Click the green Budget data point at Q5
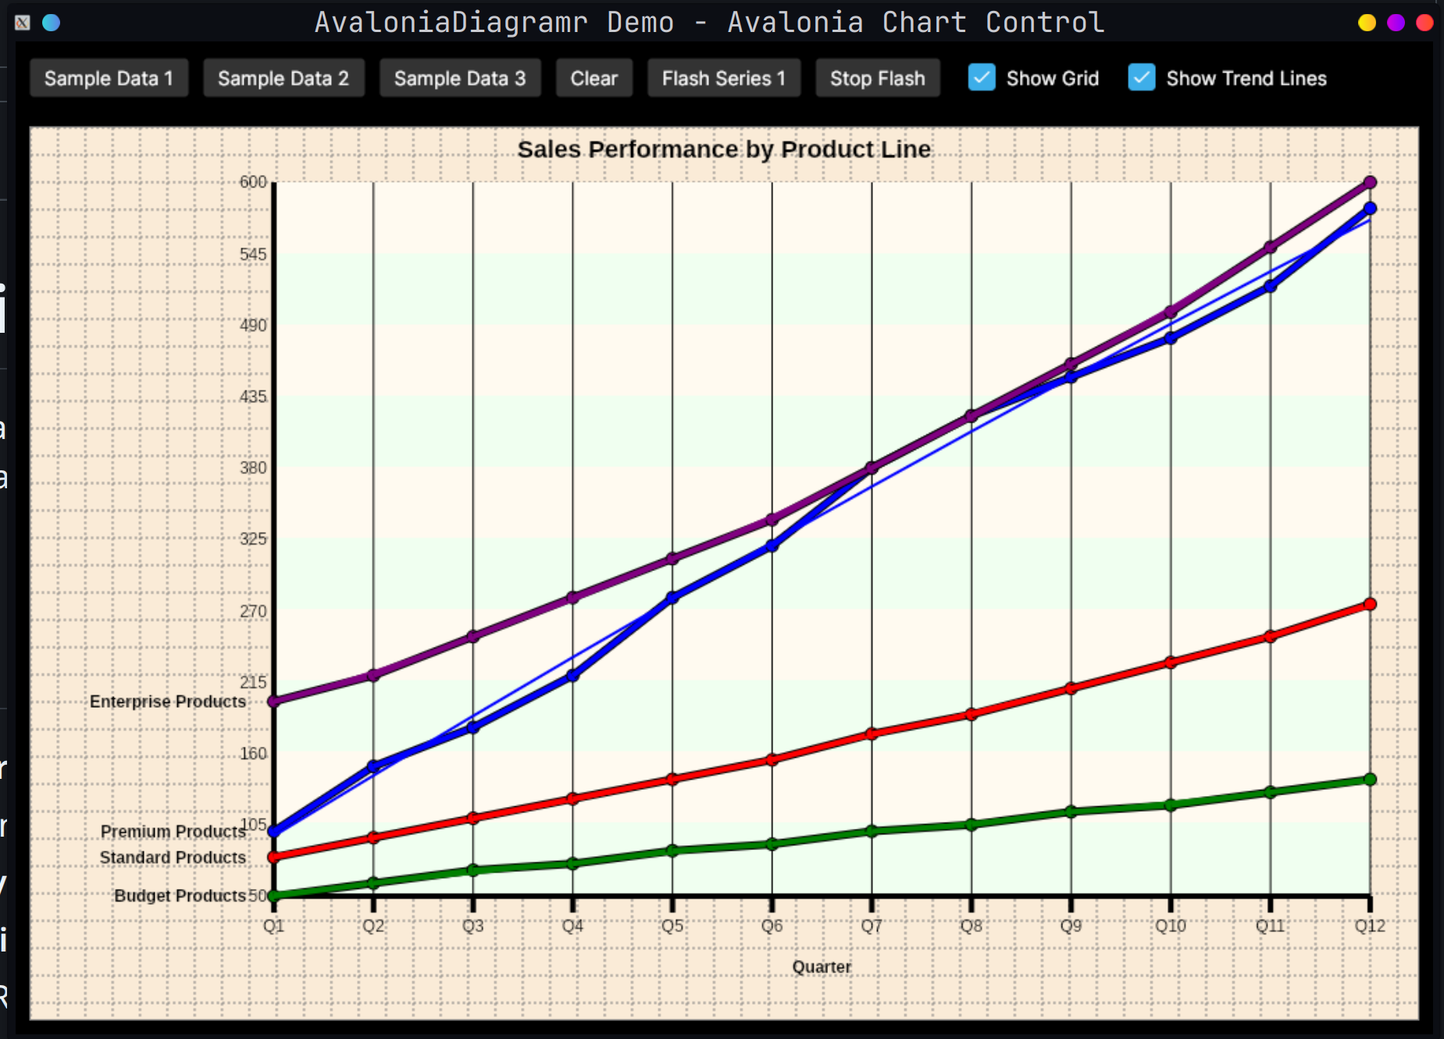This screenshot has width=1444, height=1039. (x=672, y=851)
